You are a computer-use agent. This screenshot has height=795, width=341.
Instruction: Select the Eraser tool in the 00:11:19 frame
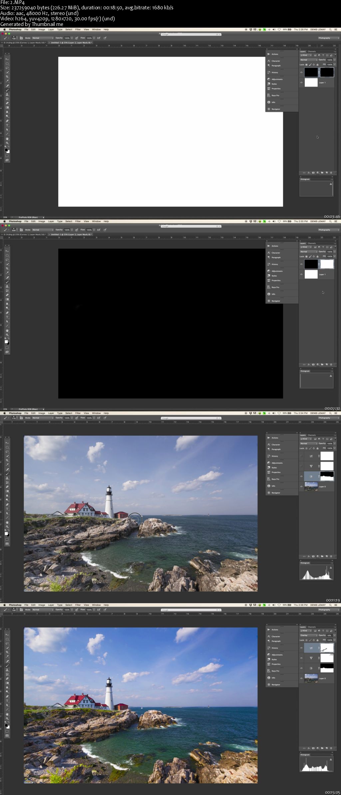tap(7, 487)
